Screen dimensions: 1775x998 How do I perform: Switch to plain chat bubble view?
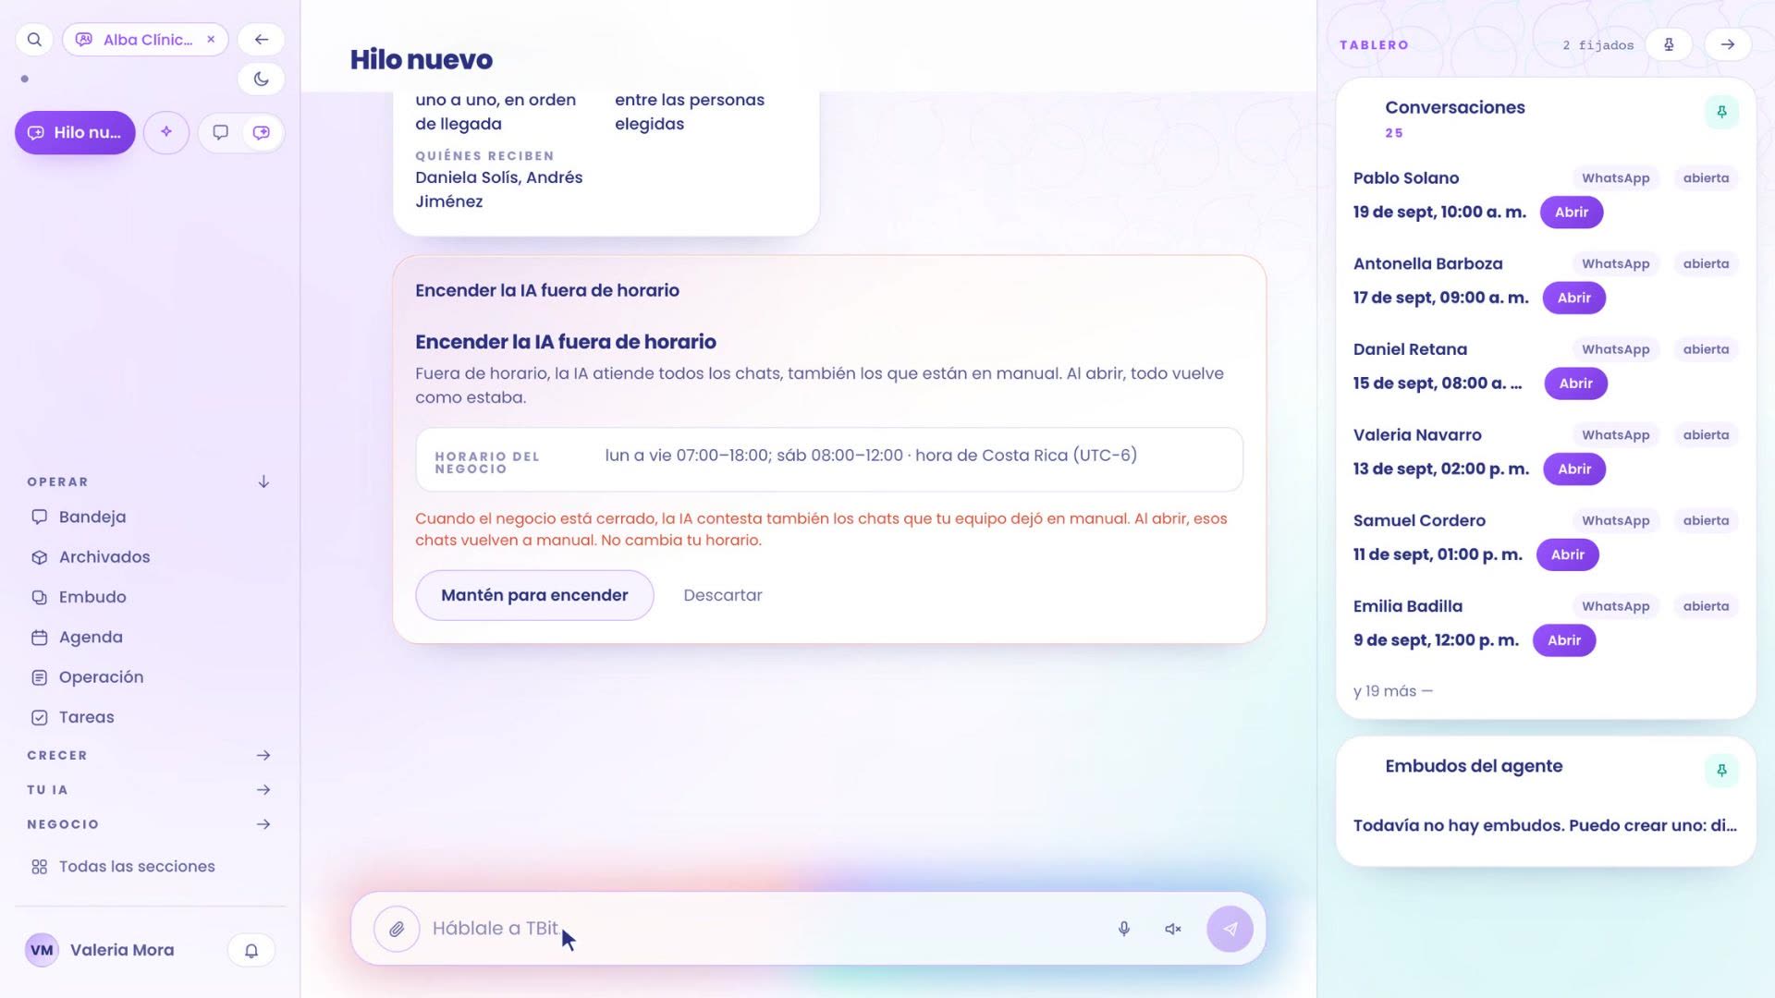pos(220,132)
